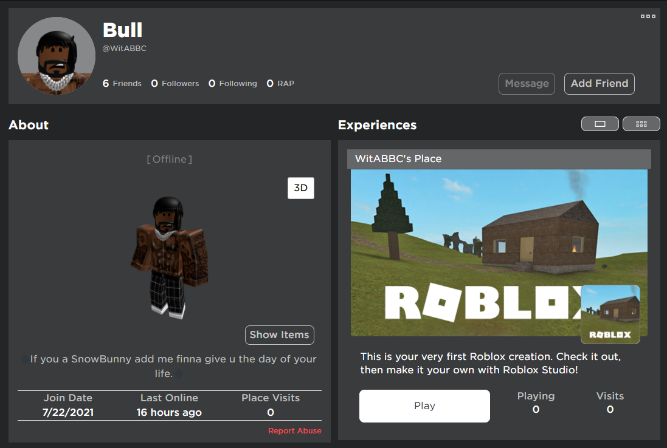
Task: Click the large WitABBC's Place cover image
Action: pos(499,253)
